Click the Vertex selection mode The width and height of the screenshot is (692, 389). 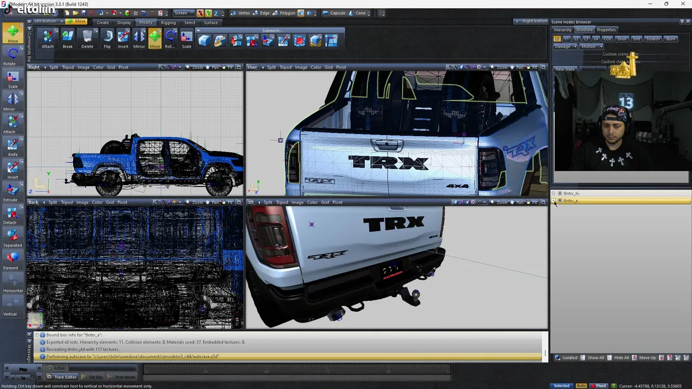coord(241,13)
